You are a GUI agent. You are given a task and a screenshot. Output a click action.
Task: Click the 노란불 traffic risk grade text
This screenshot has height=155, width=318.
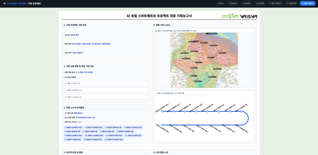pyautogui.click(x=86, y=72)
